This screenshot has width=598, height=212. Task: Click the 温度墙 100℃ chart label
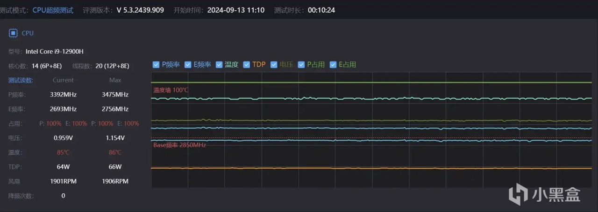(x=171, y=90)
